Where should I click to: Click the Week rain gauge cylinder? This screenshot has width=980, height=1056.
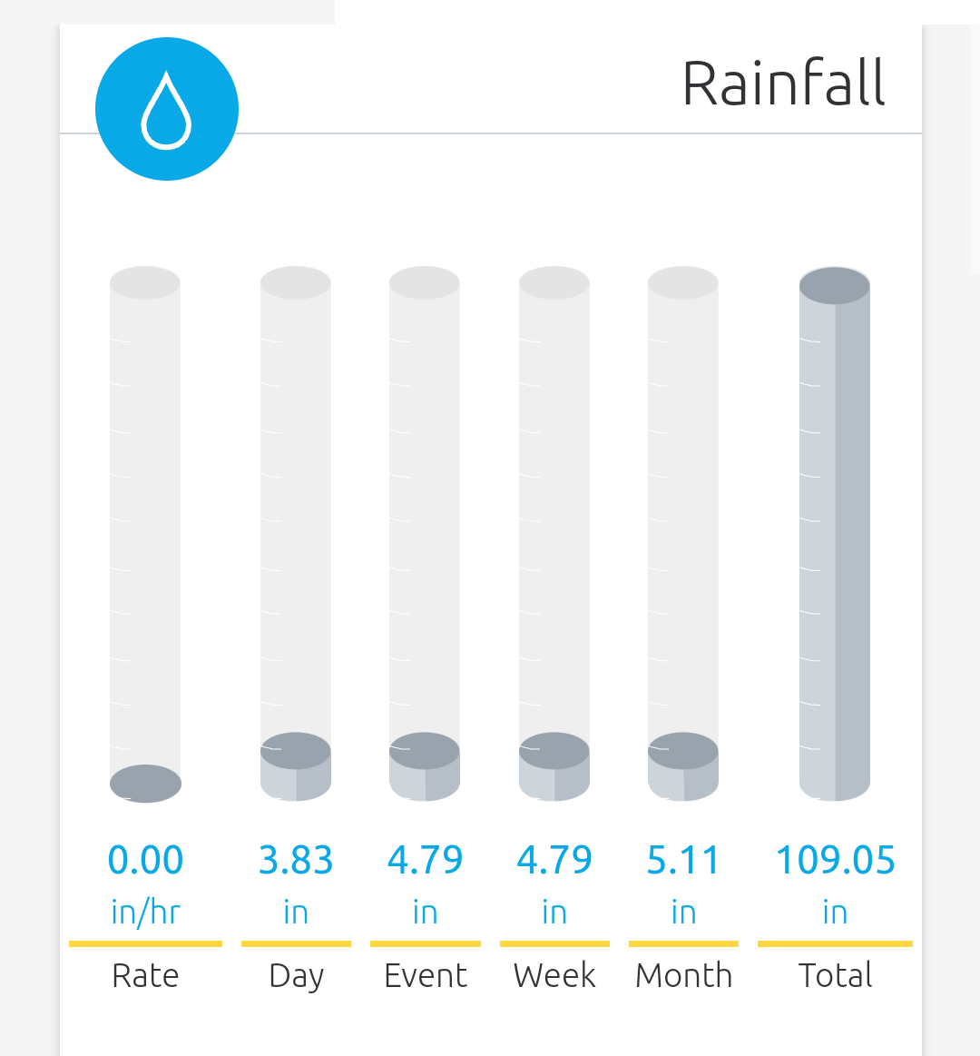[554, 533]
